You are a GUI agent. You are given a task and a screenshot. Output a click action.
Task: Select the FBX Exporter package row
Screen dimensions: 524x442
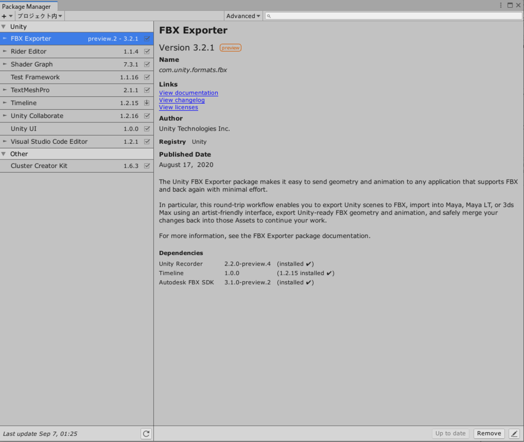click(76, 38)
